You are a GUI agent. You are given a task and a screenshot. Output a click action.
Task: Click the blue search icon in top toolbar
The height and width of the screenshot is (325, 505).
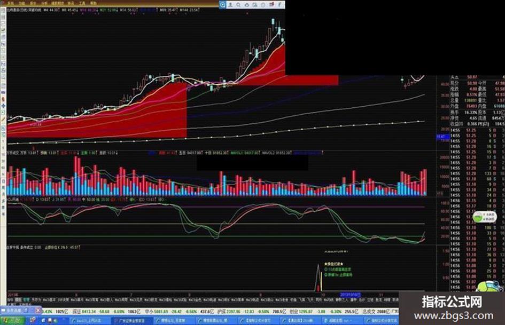222,5
